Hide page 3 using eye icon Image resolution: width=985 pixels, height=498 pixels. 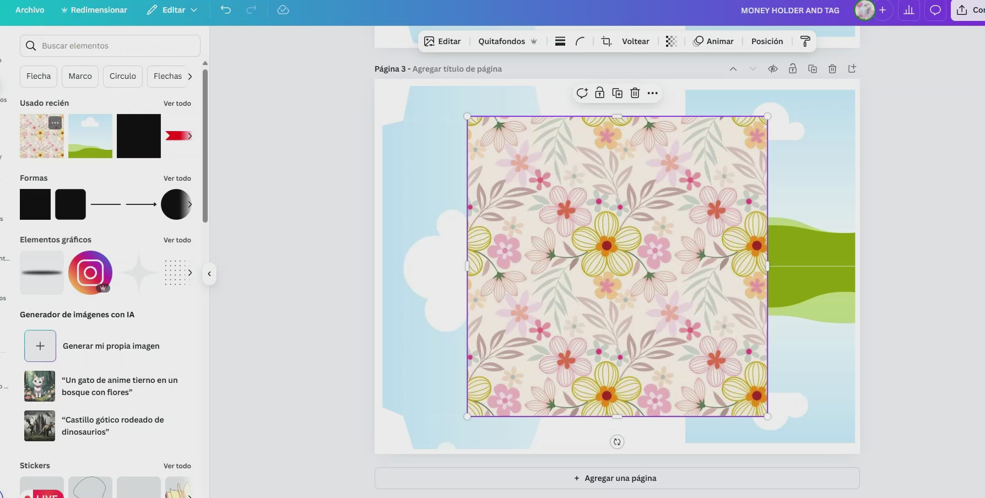coord(773,69)
